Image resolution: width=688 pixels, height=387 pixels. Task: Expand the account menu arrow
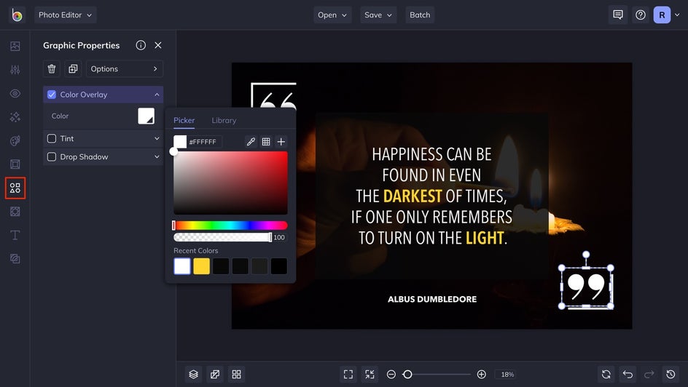tap(677, 15)
